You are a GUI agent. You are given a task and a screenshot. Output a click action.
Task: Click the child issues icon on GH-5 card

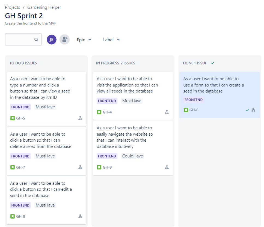click(x=80, y=118)
